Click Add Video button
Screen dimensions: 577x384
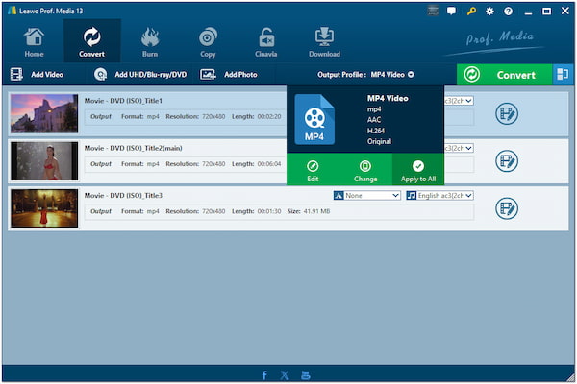pos(37,75)
